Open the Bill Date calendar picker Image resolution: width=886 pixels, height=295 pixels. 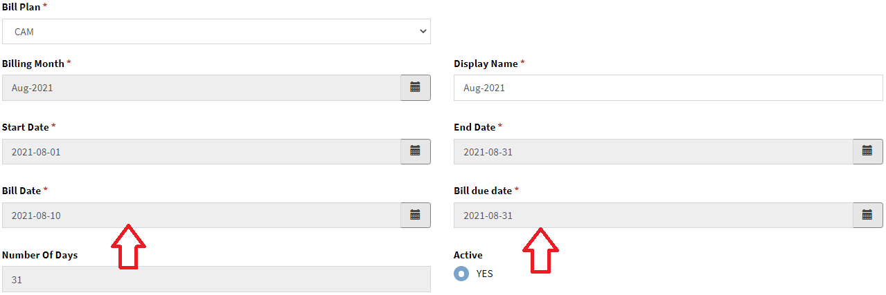tap(415, 215)
